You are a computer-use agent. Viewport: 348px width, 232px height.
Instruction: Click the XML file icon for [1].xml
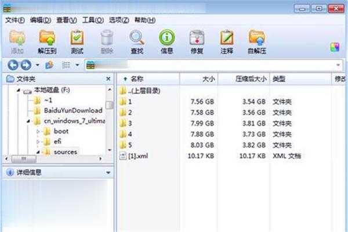pyautogui.click(x=123, y=156)
